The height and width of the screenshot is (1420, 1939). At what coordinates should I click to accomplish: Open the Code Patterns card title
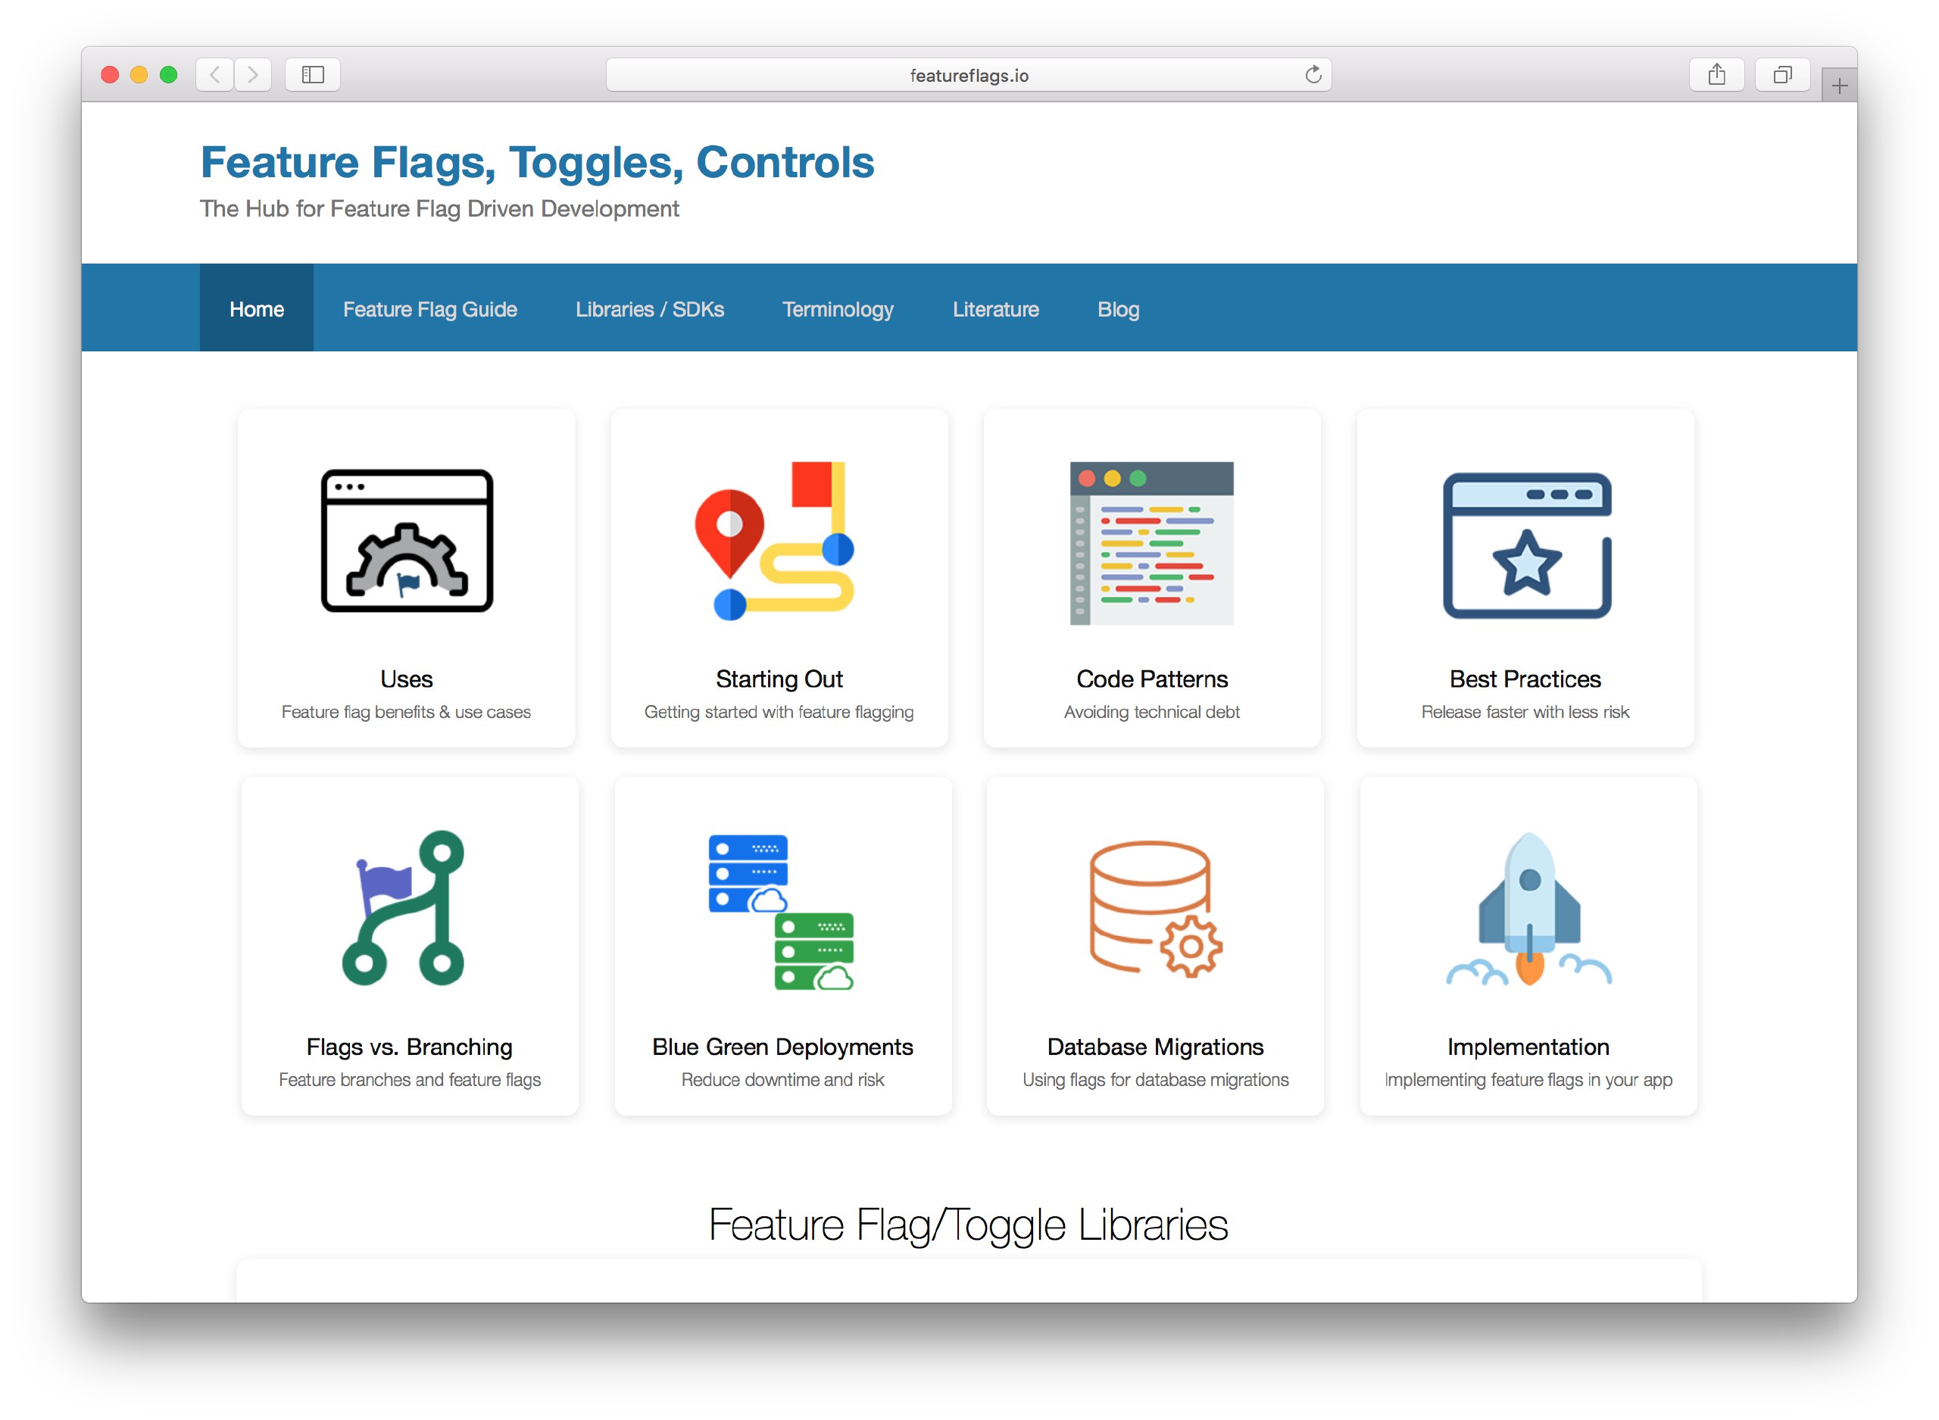point(1152,679)
